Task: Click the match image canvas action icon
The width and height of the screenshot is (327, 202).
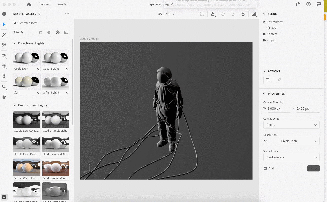Action: [x=268, y=80]
